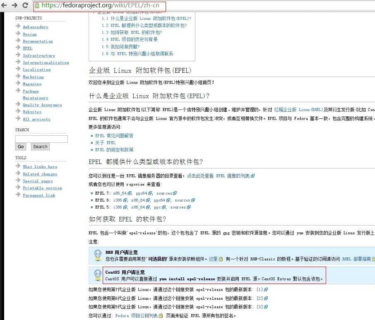
Task: View site info via the padlock icon
Action: [37, 5]
